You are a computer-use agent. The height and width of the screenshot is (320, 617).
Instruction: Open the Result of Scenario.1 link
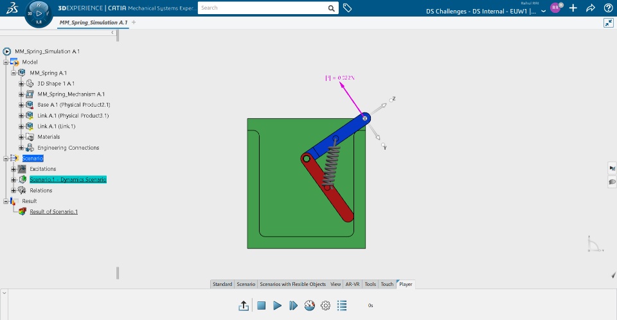click(53, 212)
